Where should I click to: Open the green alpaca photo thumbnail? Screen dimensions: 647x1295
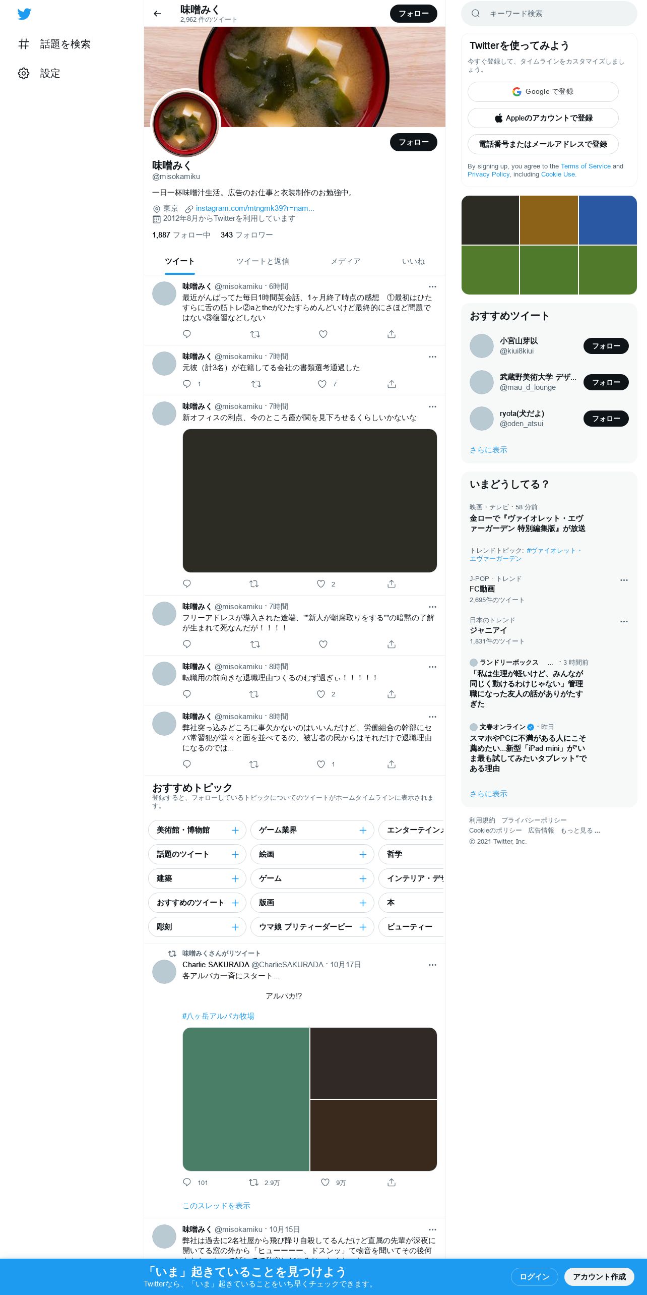pyautogui.click(x=246, y=1099)
